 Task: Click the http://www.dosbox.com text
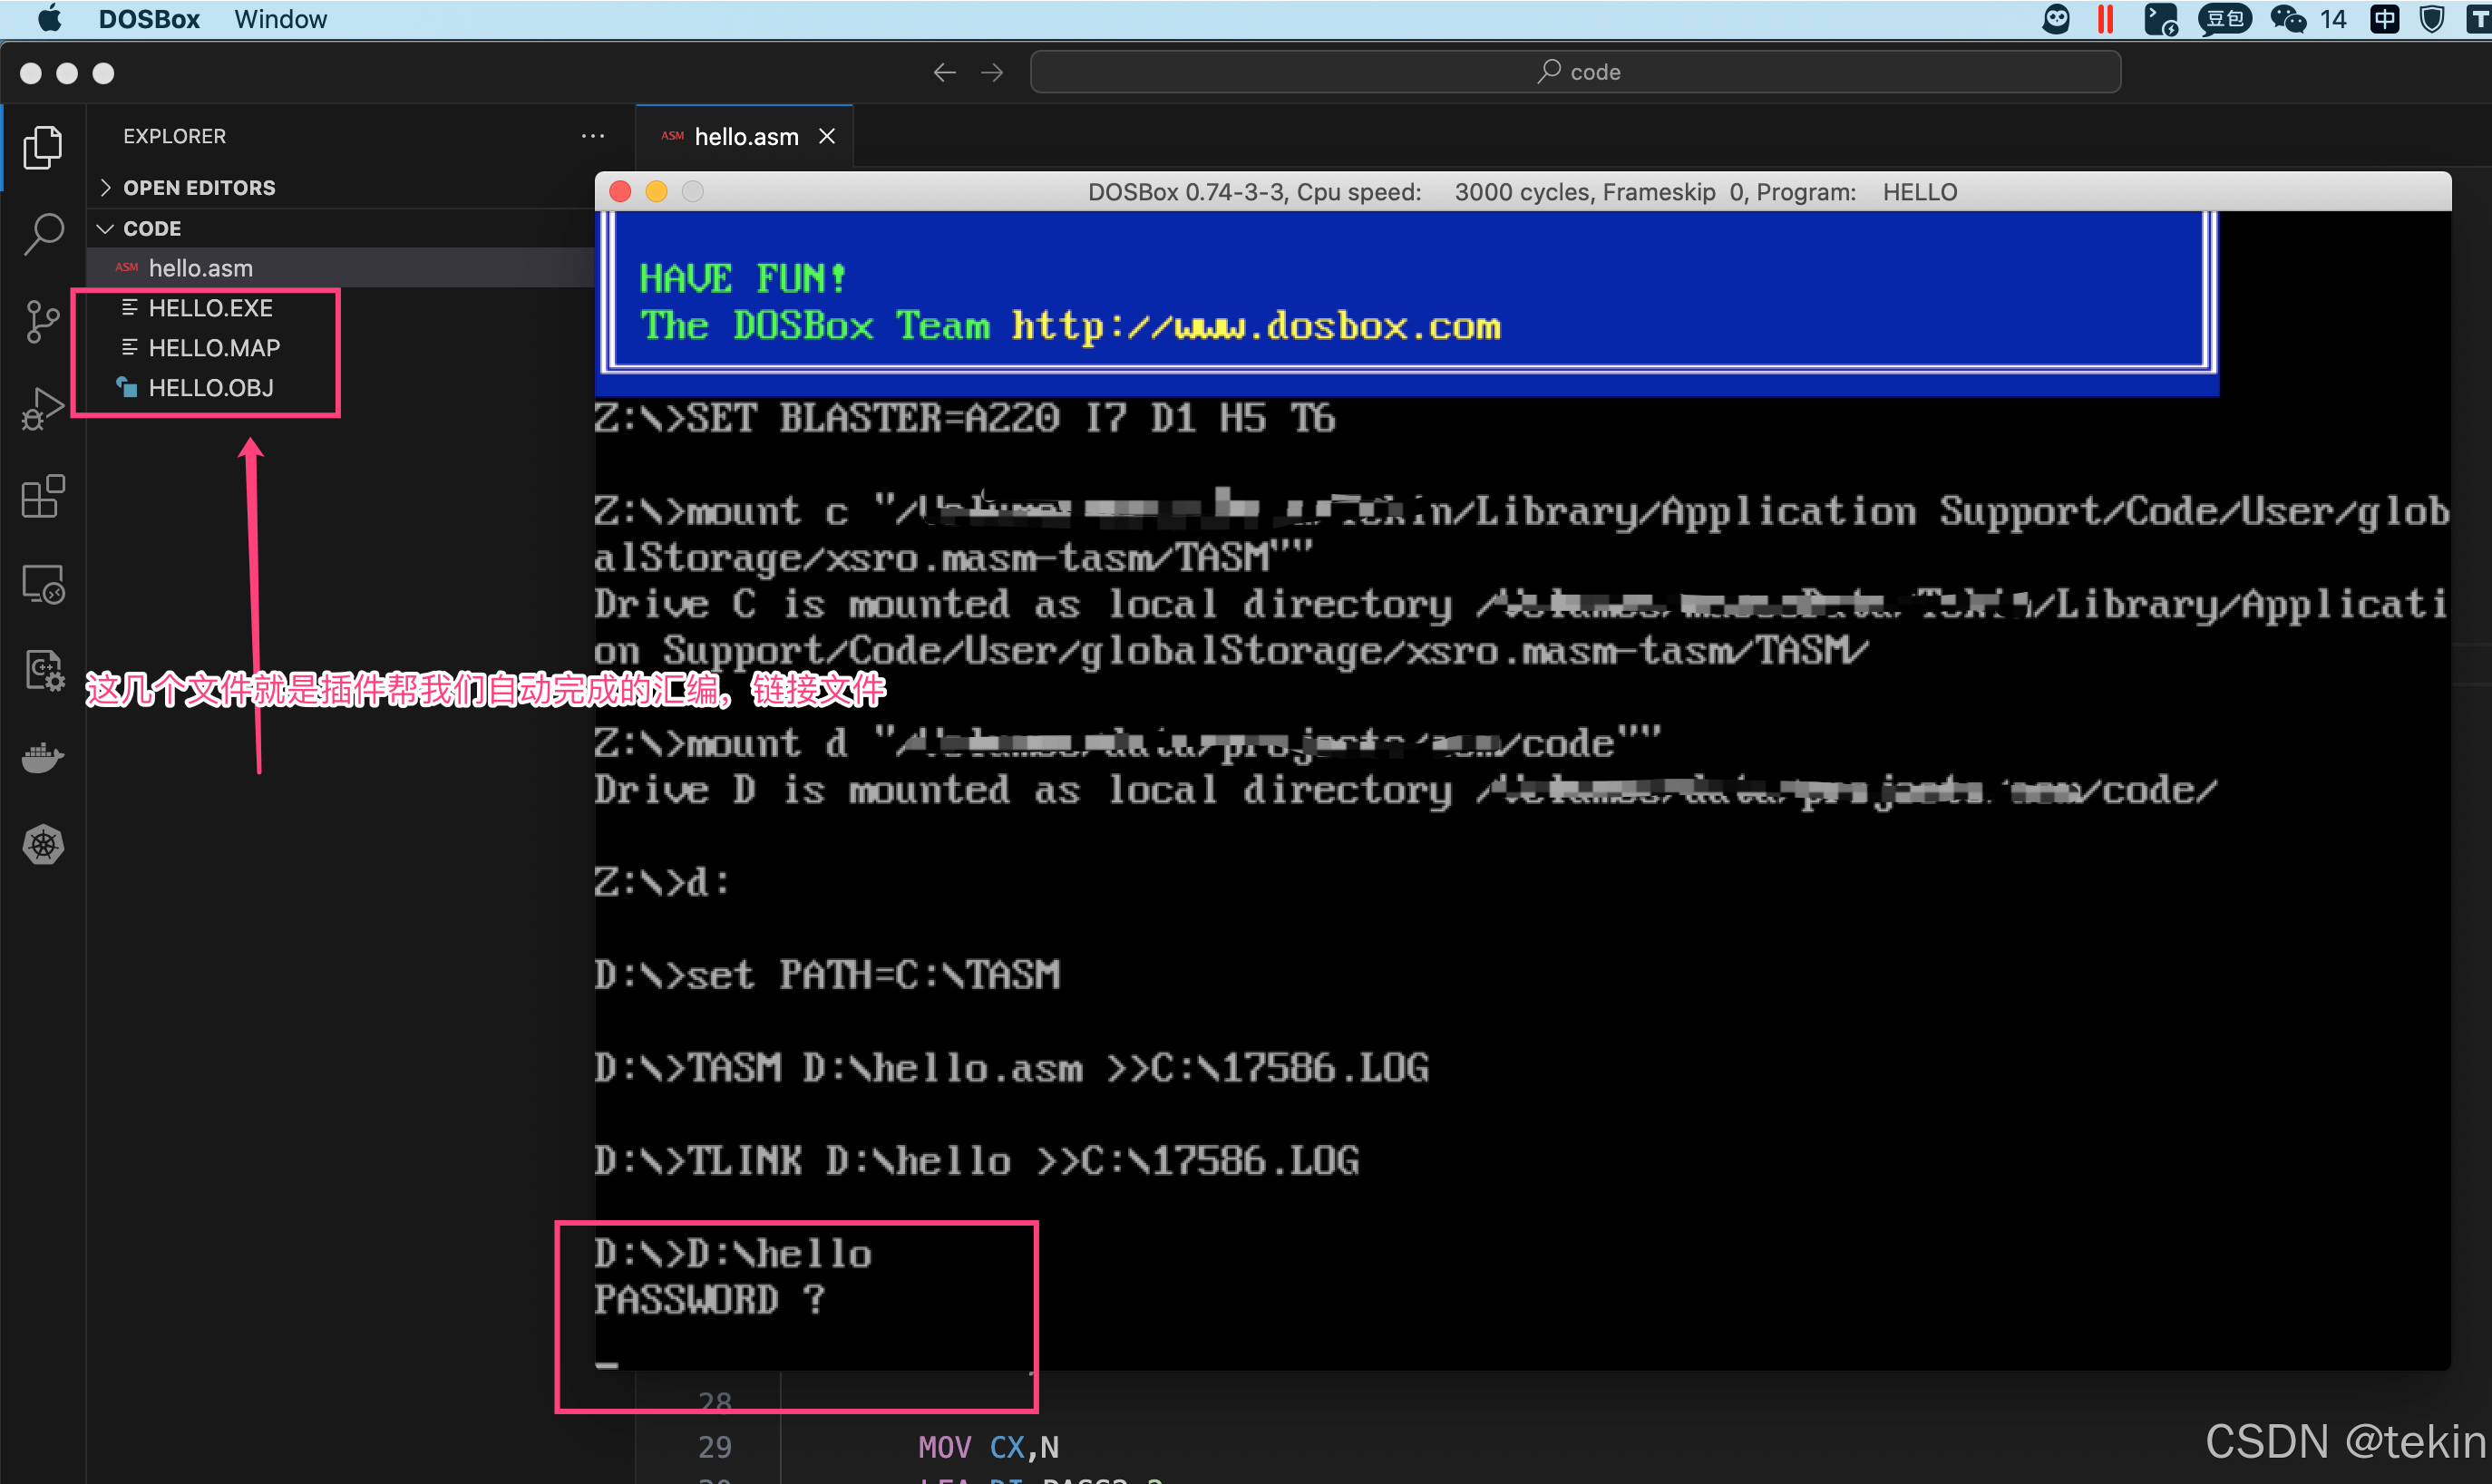point(1256,326)
